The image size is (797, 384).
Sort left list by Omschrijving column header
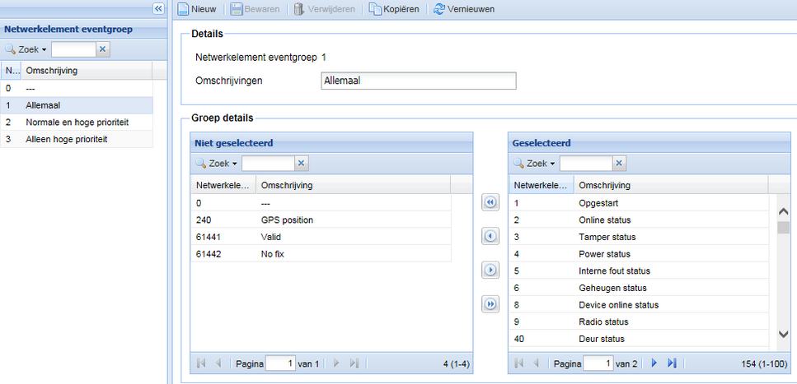click(87, 71)
